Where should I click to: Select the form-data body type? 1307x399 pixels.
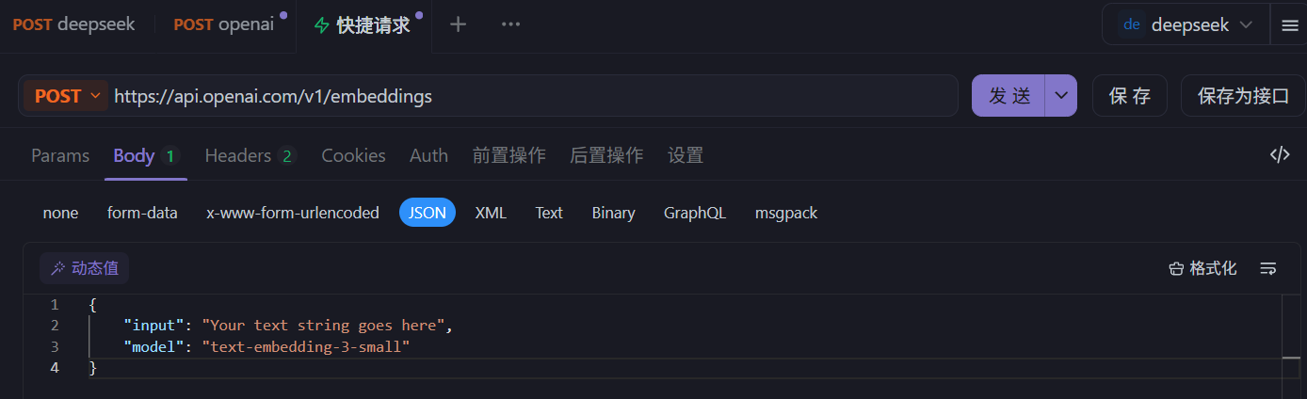[142, 213]
